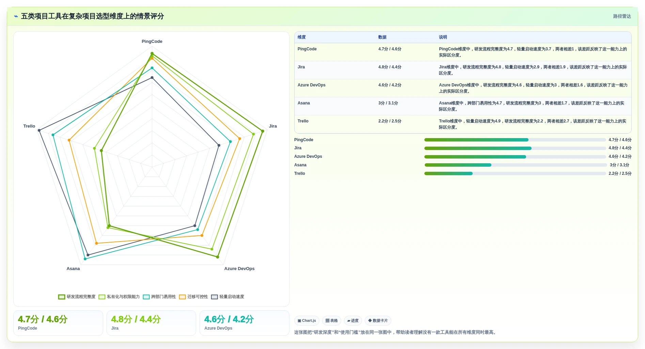Click the 数据卡片 chip
Viewport: 645px width, 349px height.
tap(378, 320)
